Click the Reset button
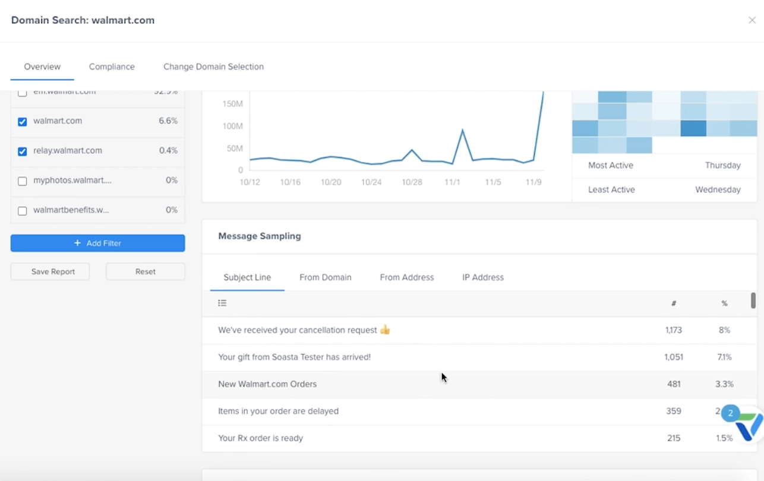Viewport: 764px width, 481px height. 146,271
